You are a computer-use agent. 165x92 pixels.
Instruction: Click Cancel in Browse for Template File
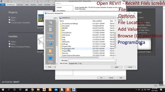click(130, 67)
